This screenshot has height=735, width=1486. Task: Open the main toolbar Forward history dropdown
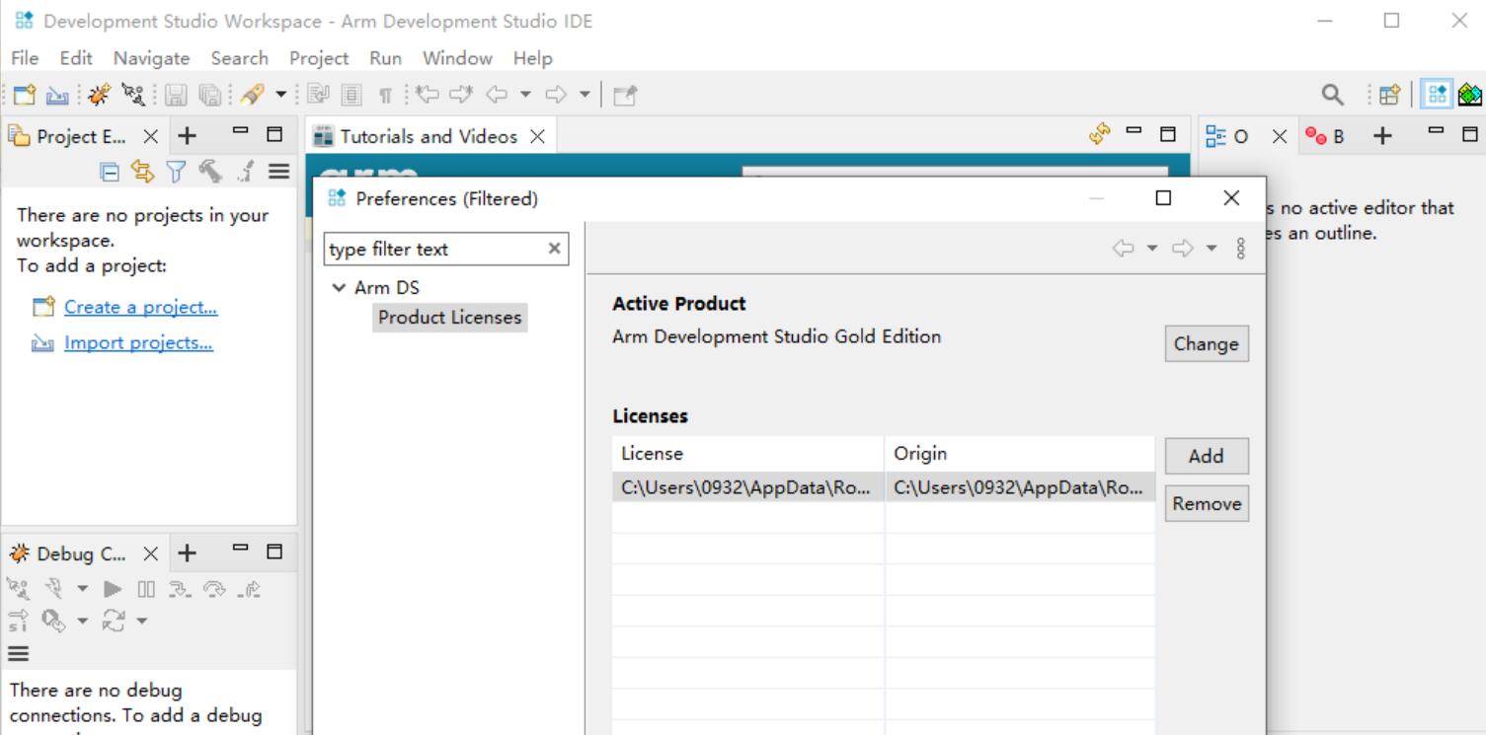(x=583, y=97)
